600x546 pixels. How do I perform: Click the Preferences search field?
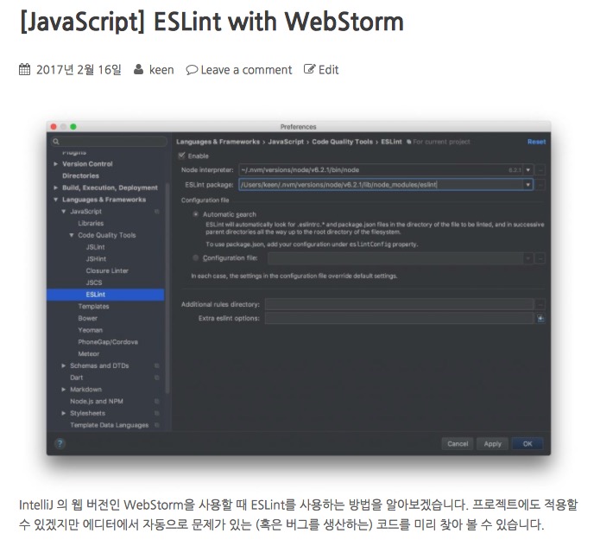(109, 142)
